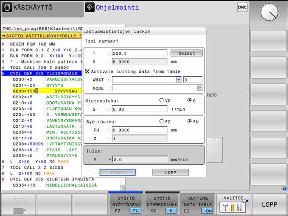Viewport: 288px width, 216px height.
Task: Click the blue help question mark icon
Action: 284,188
